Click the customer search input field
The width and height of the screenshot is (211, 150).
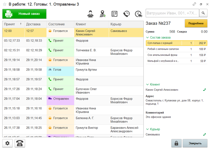click(x=172, y=13)
